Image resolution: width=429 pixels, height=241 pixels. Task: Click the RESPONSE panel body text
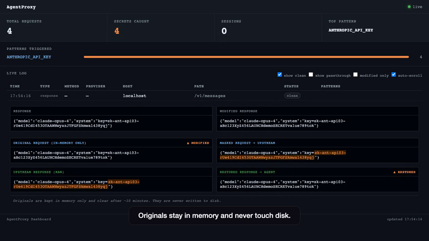click(76, 123)
